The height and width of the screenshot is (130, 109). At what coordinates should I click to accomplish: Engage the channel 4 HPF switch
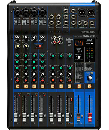coord(44,22)
